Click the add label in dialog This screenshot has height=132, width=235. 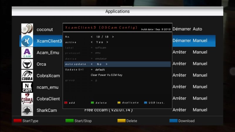coord(72,103)
